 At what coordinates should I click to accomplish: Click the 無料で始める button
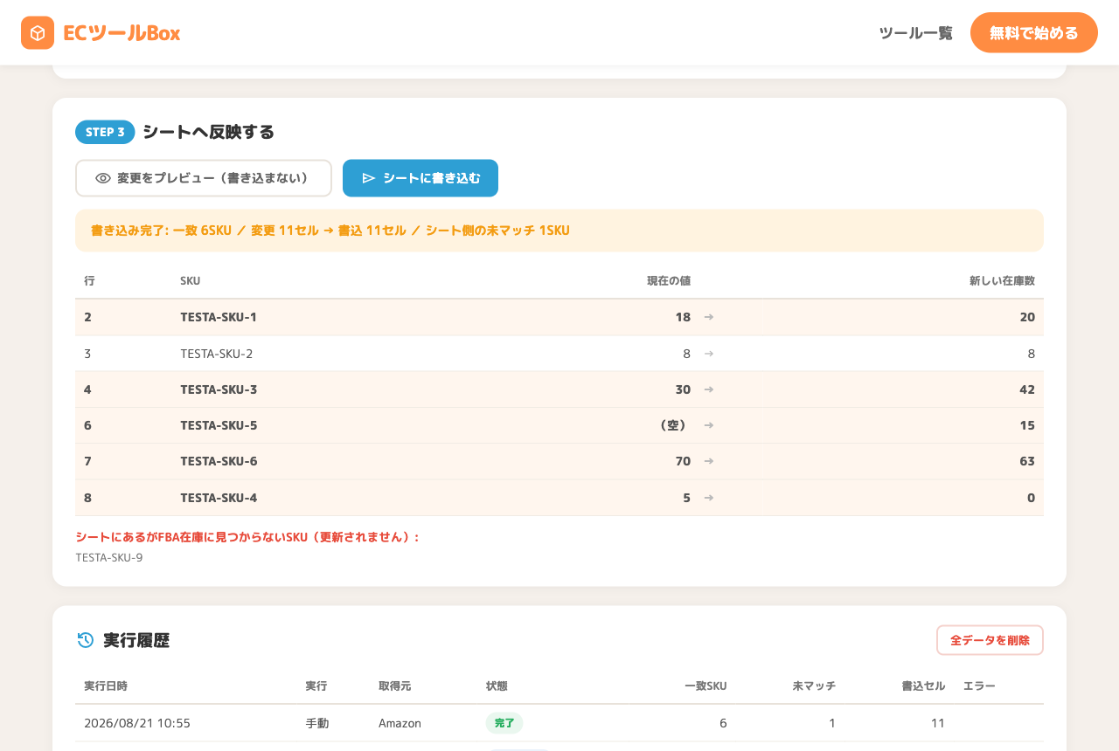coord(1034,33)
